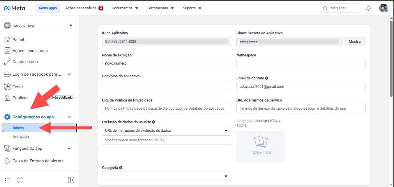Open the help question mark icon

pos(20,180)
